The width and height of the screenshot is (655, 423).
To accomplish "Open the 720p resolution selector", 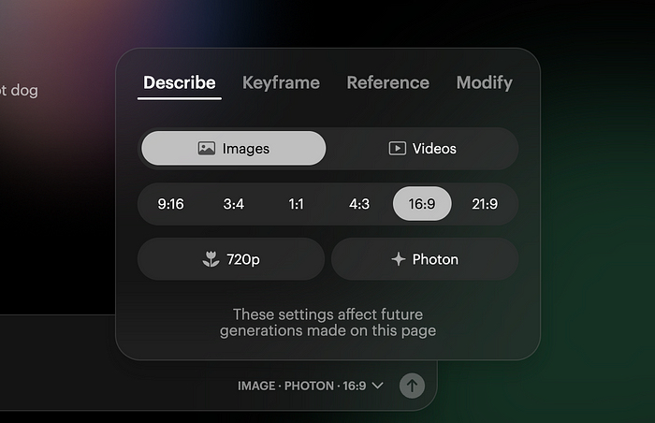I will coord(231,259).
